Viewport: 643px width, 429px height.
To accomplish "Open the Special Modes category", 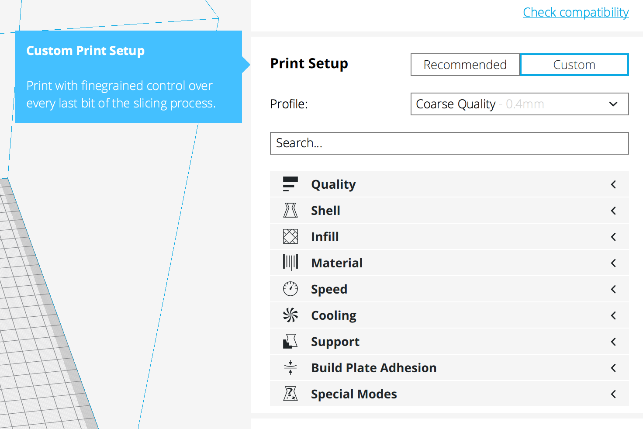I will tap(354, 394).
